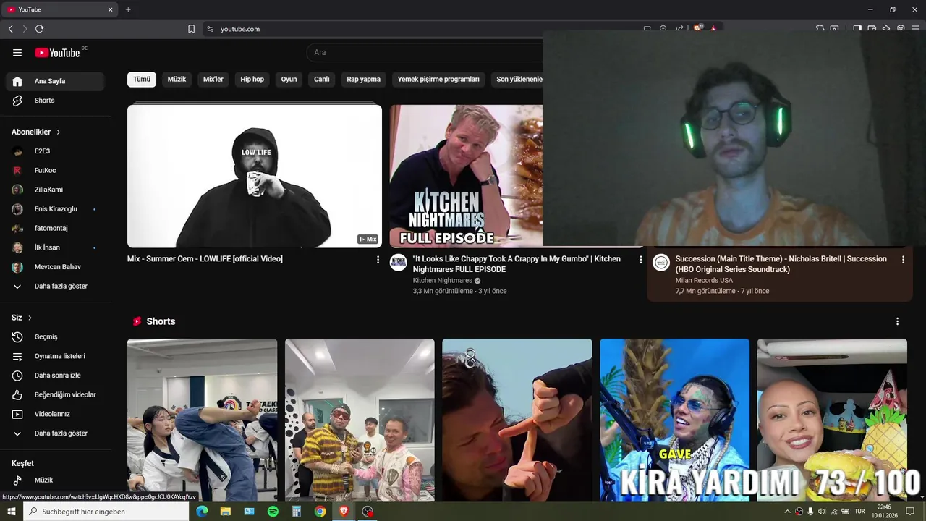Open the FutKoc channel subscription

pyautogui.click(x=55, y=171)
